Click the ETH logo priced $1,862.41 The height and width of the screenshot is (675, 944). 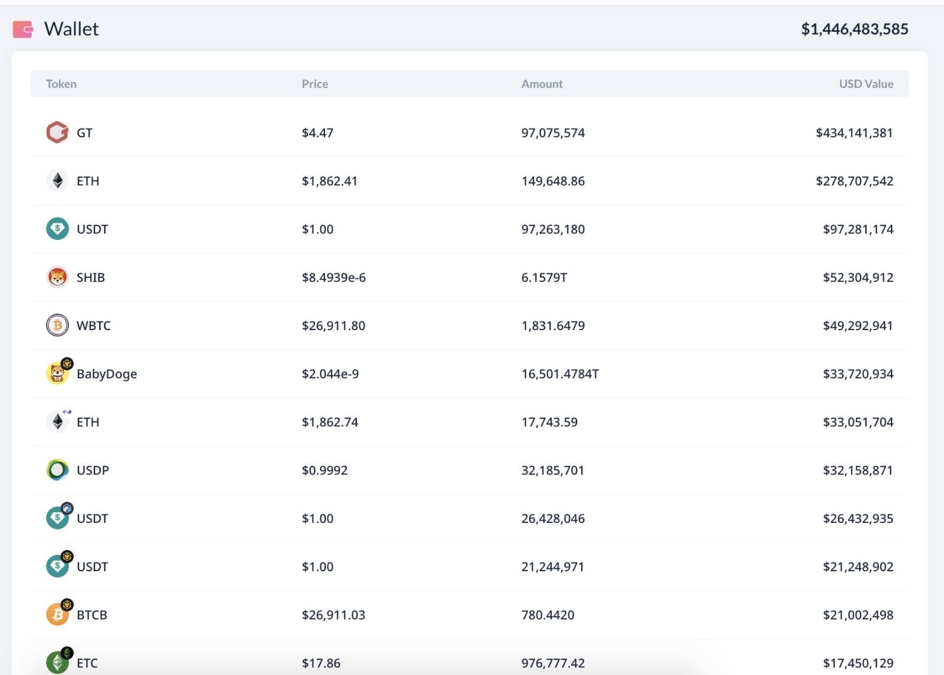pyautogui.click(x=57, y=180)
